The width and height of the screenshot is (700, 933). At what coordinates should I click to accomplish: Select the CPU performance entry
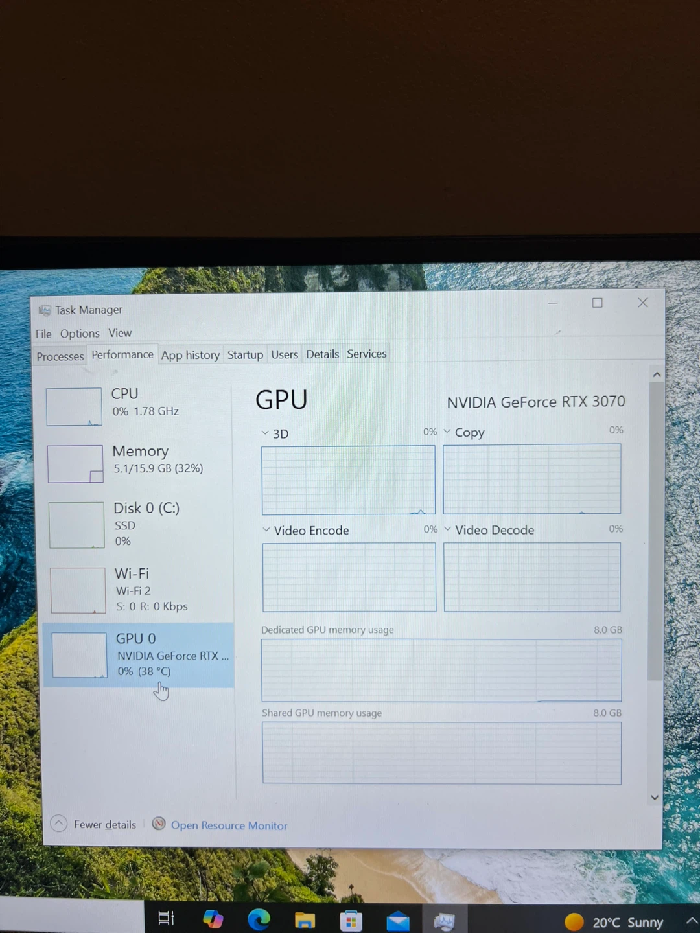point(138,406)
